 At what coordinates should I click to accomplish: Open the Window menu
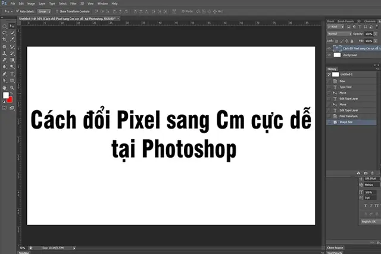pyautogui.click(x=102, y=4)
